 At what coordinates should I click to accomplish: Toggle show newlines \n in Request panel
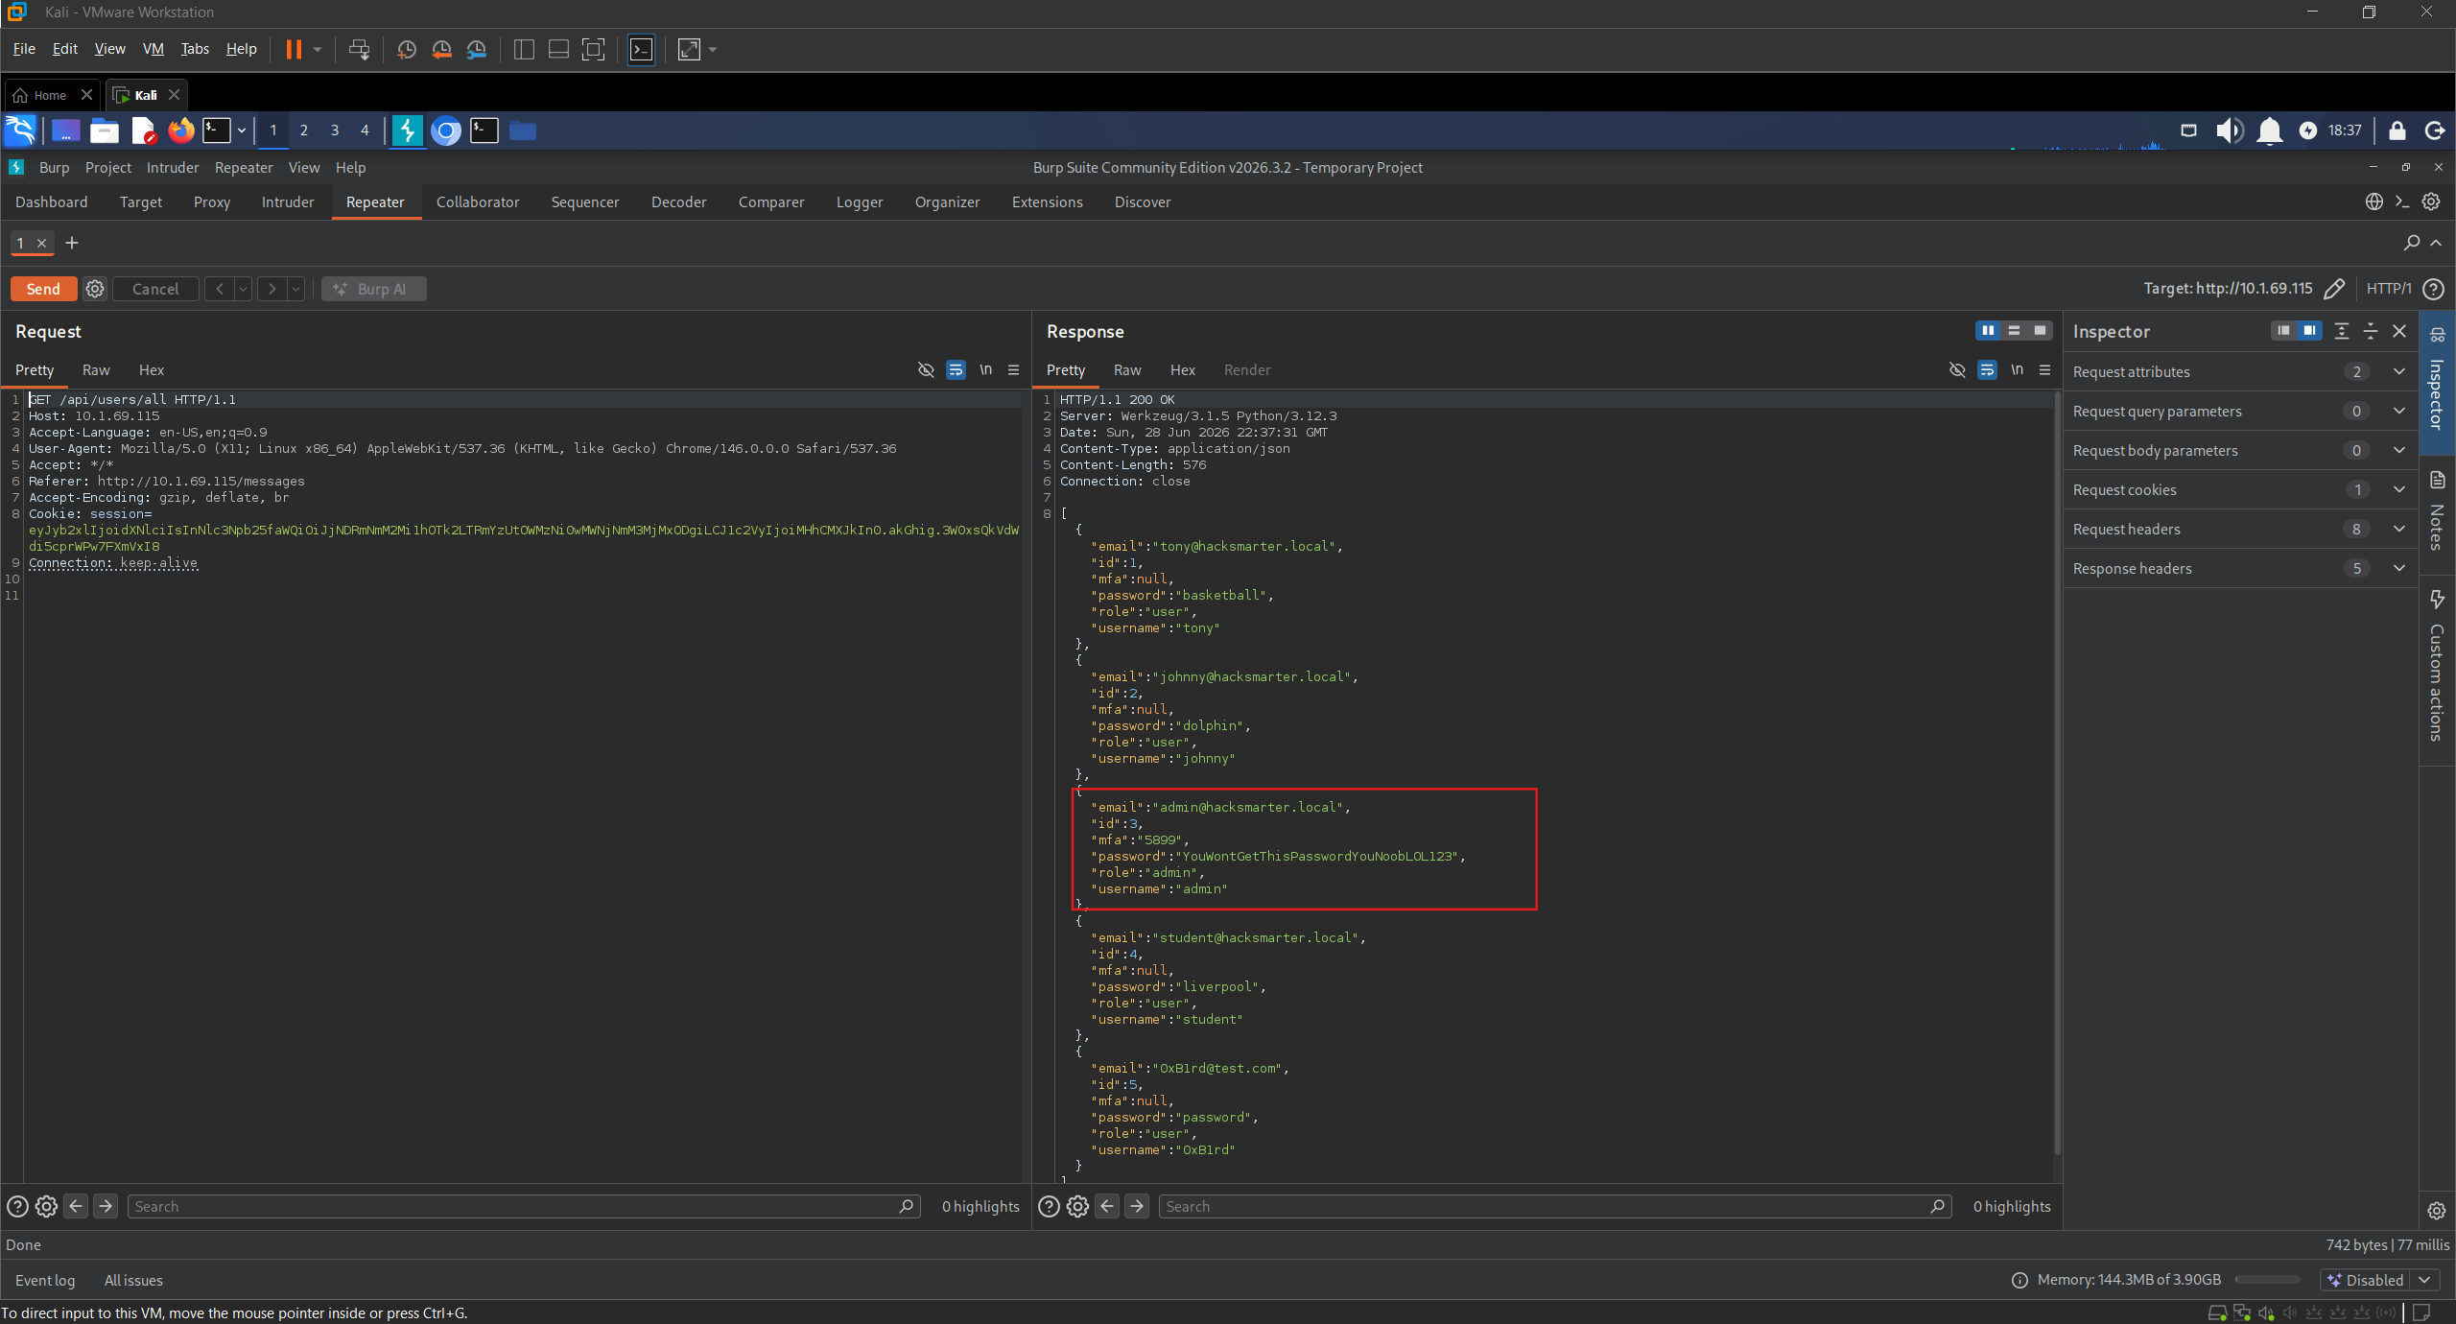point(985,370)
